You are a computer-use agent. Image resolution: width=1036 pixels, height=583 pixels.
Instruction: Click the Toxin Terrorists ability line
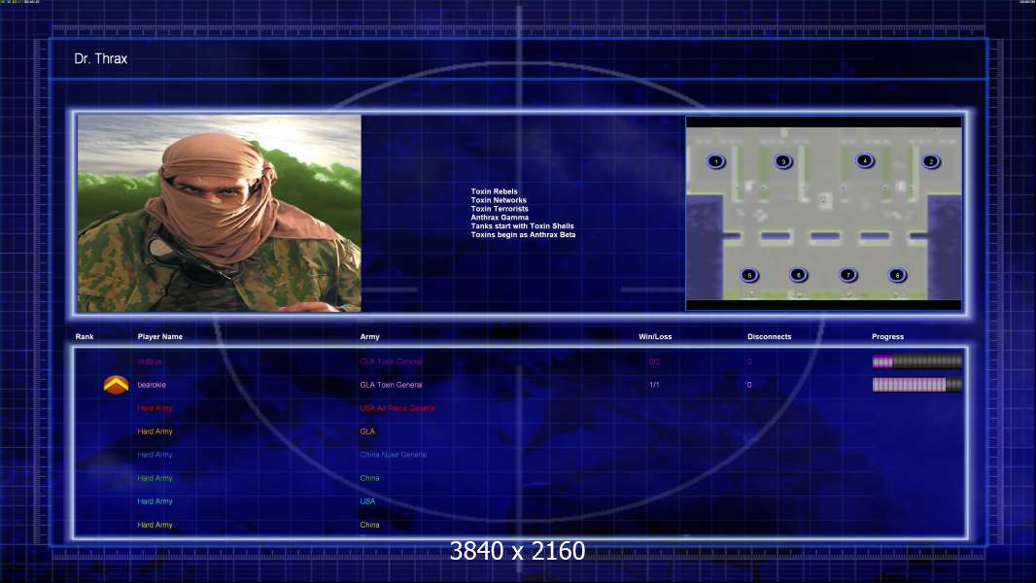pyautogui.click(x=500, y=209)
